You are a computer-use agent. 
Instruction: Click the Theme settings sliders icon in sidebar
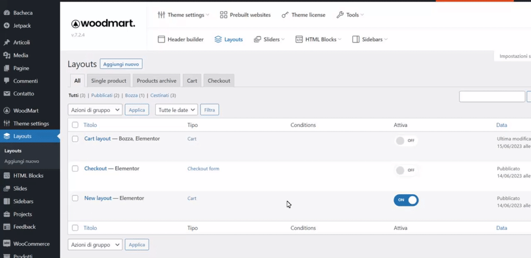(x=6, y=123)
